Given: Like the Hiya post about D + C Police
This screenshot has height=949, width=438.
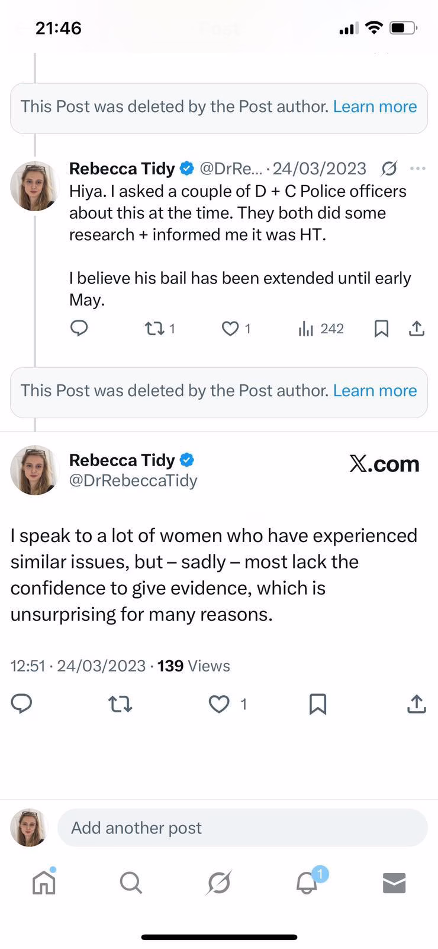Looking at the screenshot, I should coord(236,328).
